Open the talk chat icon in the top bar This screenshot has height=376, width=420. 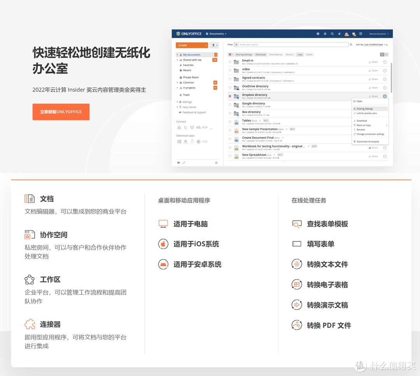point(354,34)
